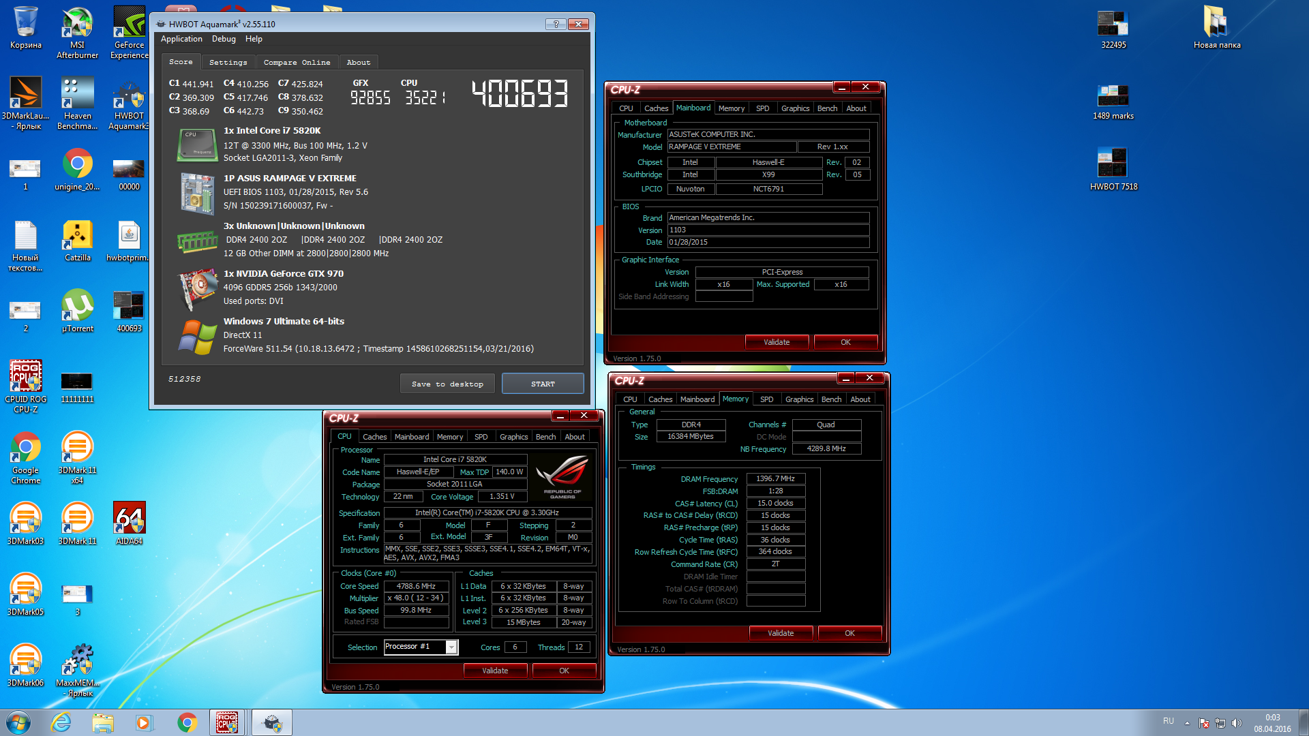The width and height of the screenshot is (1309, 736).
Task: Open Aquamark Application menu
Action: [181, 39]
